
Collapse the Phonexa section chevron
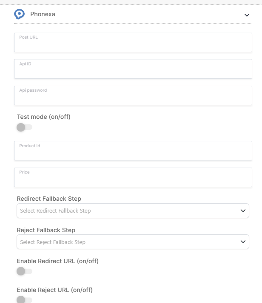pos(247,15)
